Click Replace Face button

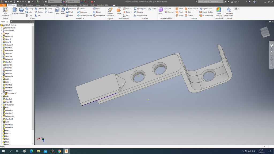tap(206, 9)
